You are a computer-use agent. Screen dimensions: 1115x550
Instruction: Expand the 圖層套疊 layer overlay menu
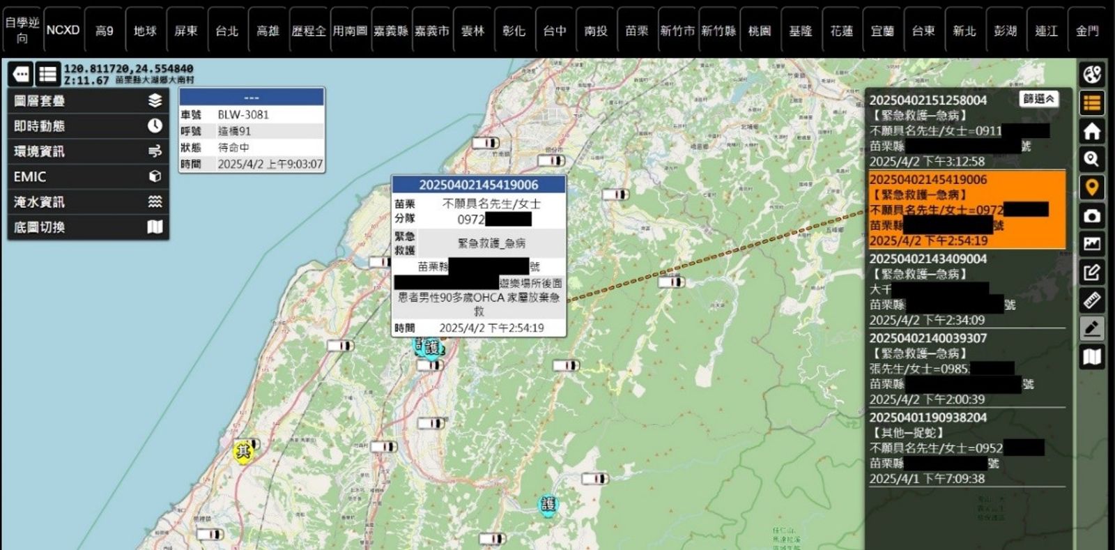[88, 100]
